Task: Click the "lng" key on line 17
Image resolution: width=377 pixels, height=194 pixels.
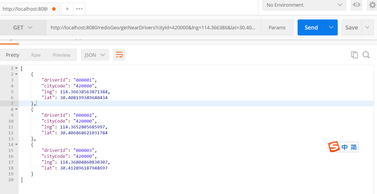Action: 48,162
